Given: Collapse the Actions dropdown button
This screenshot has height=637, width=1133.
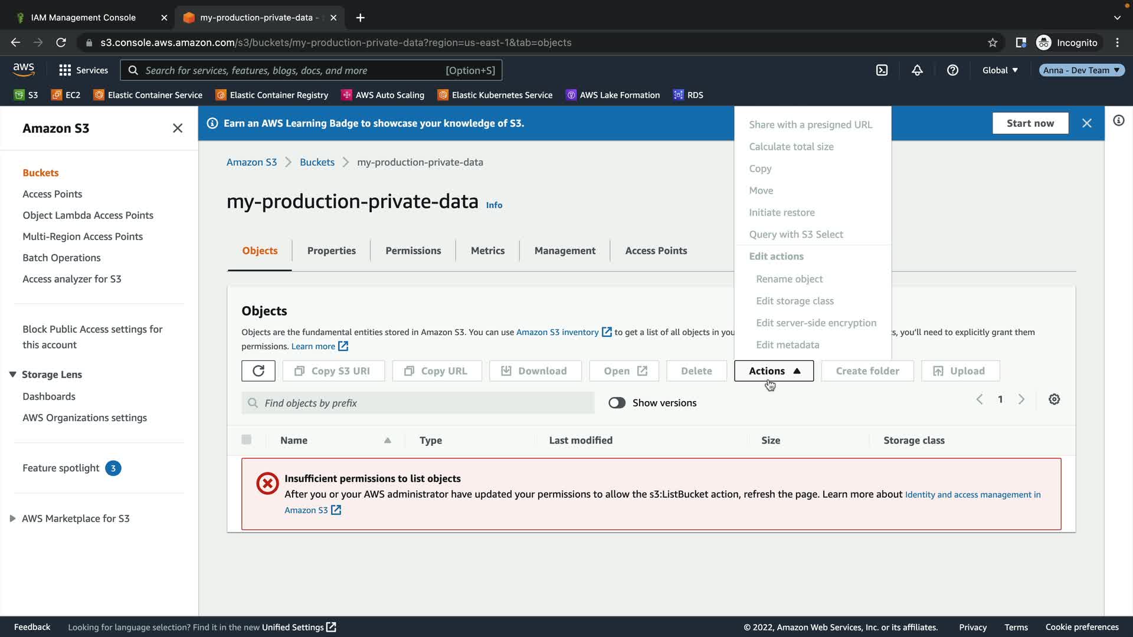Looking at the screenshot, I should (774, 371).
